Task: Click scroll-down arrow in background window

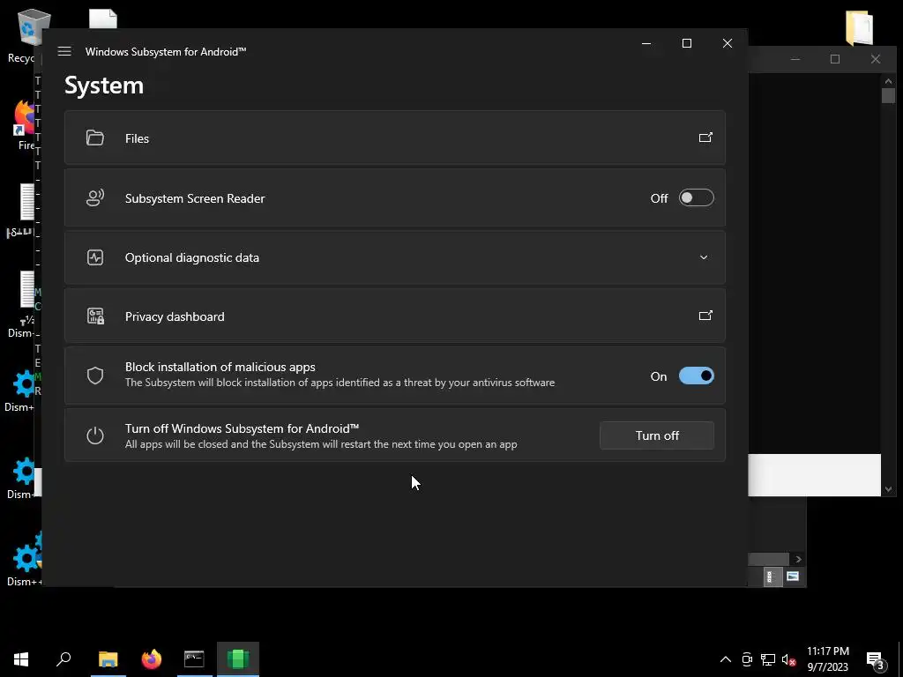Action: [x=888, y=489]
